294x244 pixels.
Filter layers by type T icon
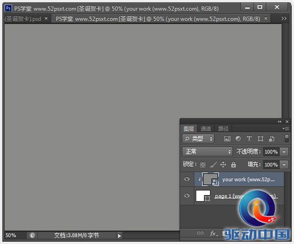point(249,139)
